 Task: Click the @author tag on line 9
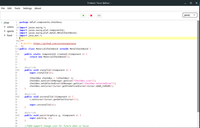pos(28,44)
